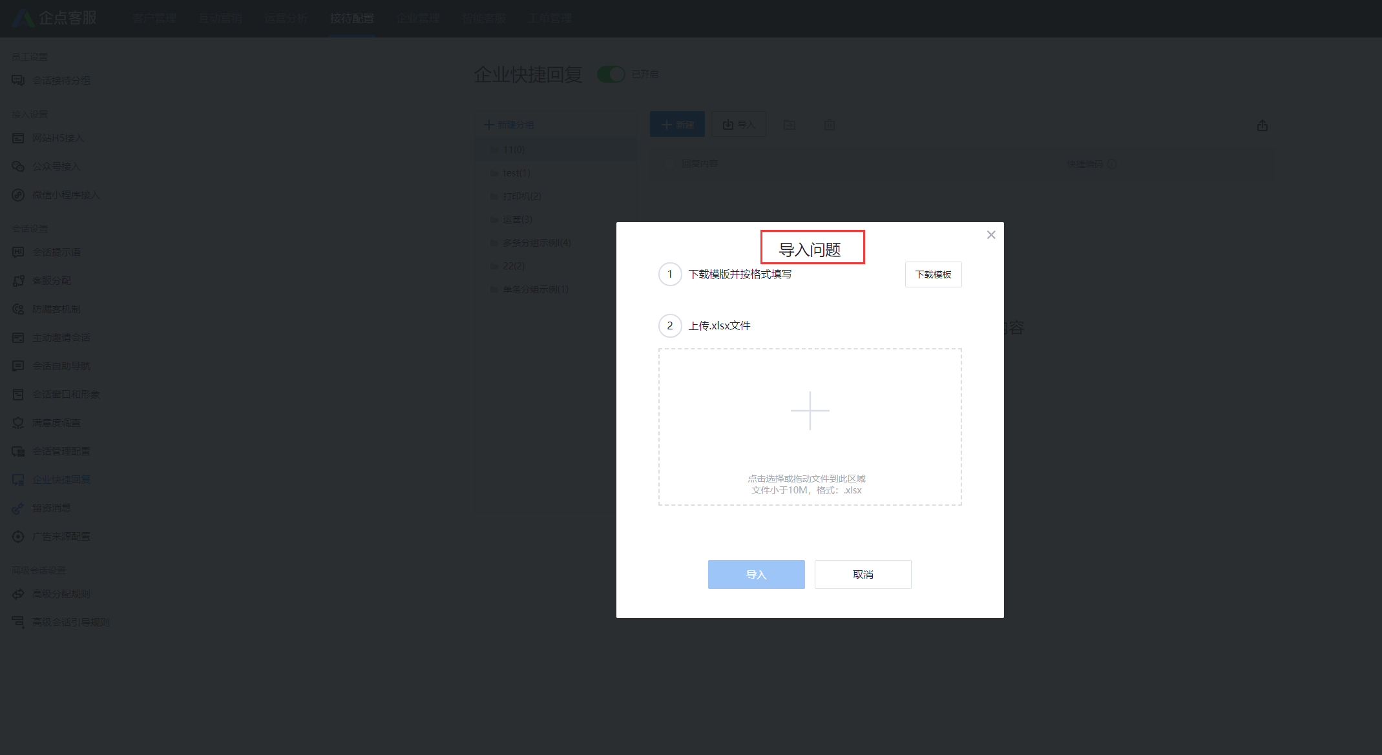Open 工单管理 top navigation tab

(x=550, y=19)
